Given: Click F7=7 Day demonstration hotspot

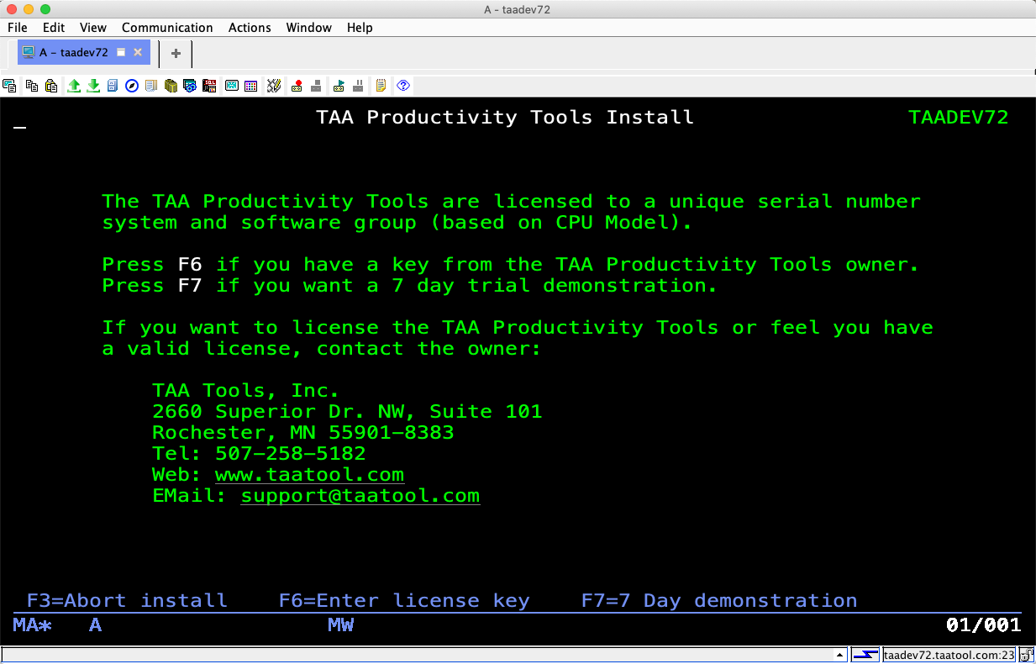Looking at the screenshot, I should click(719, 601).
